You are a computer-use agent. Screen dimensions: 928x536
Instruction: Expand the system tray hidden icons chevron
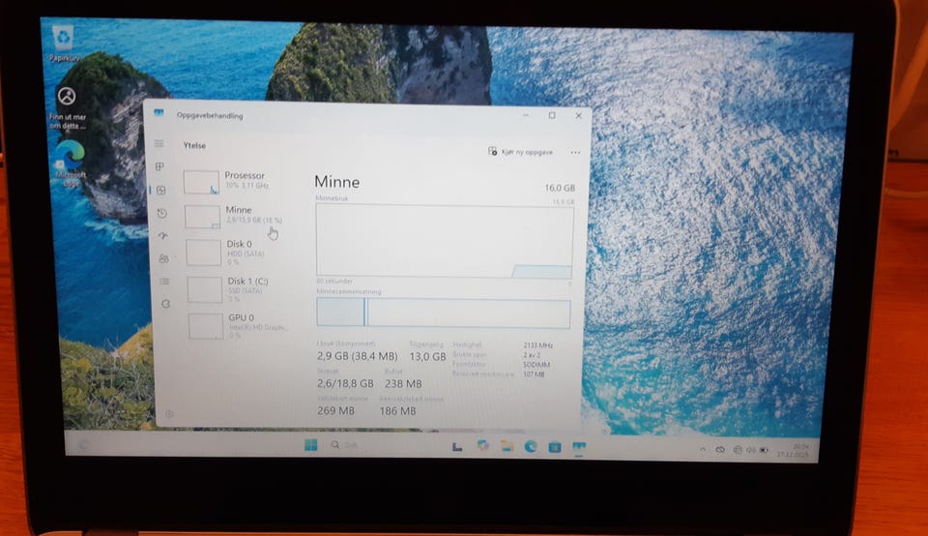[x=703, y=450]
